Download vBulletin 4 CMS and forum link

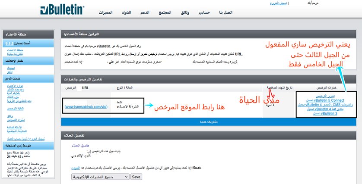[x=325, y=105]
